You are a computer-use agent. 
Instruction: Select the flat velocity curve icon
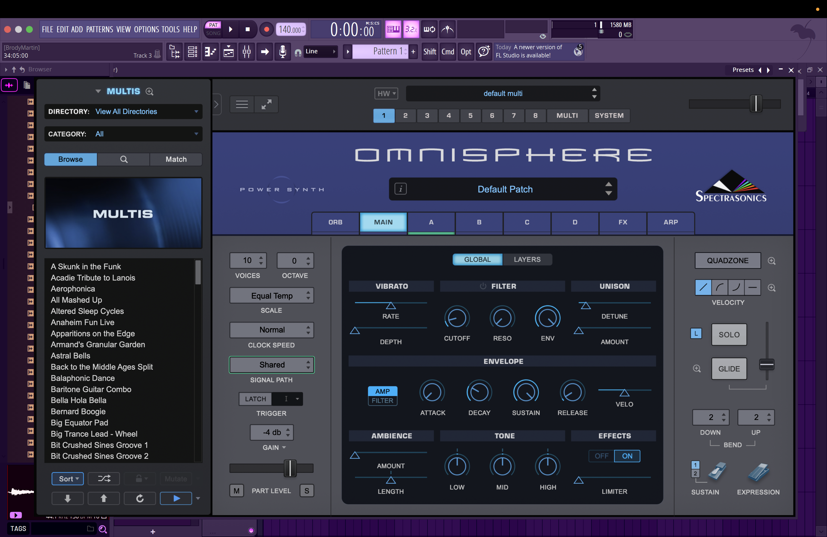753,288
